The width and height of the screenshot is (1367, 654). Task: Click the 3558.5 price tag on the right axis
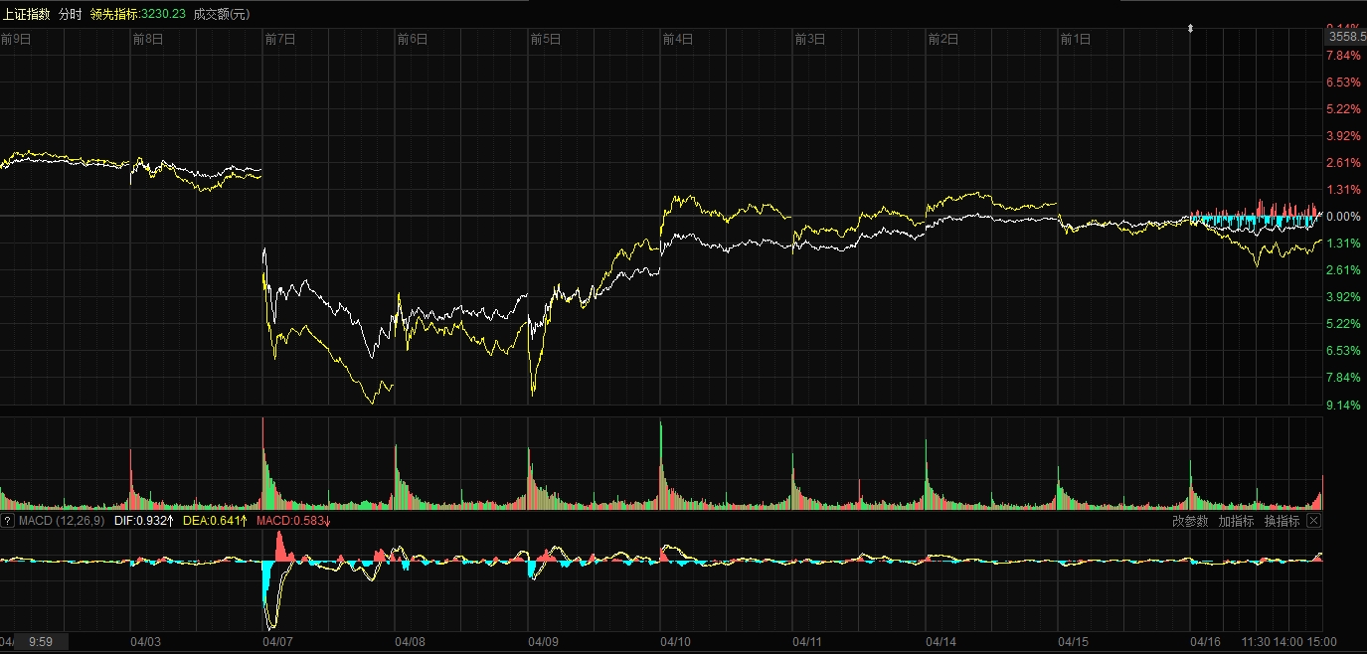(x=1347, y=37)
